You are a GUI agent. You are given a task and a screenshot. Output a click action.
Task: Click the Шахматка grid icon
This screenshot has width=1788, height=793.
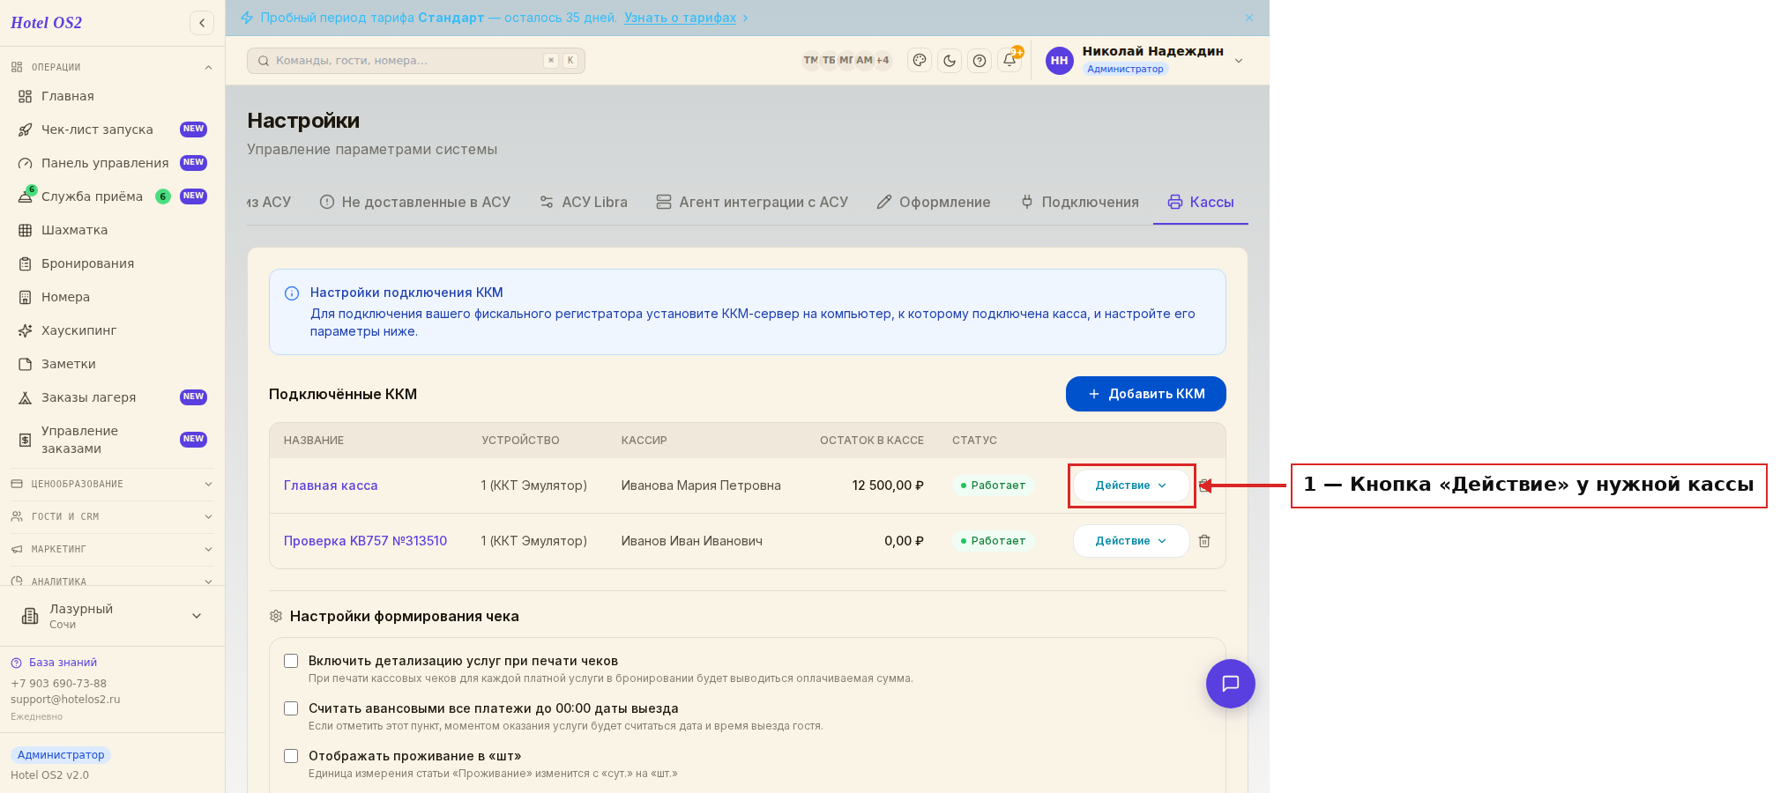pos(26,230)
